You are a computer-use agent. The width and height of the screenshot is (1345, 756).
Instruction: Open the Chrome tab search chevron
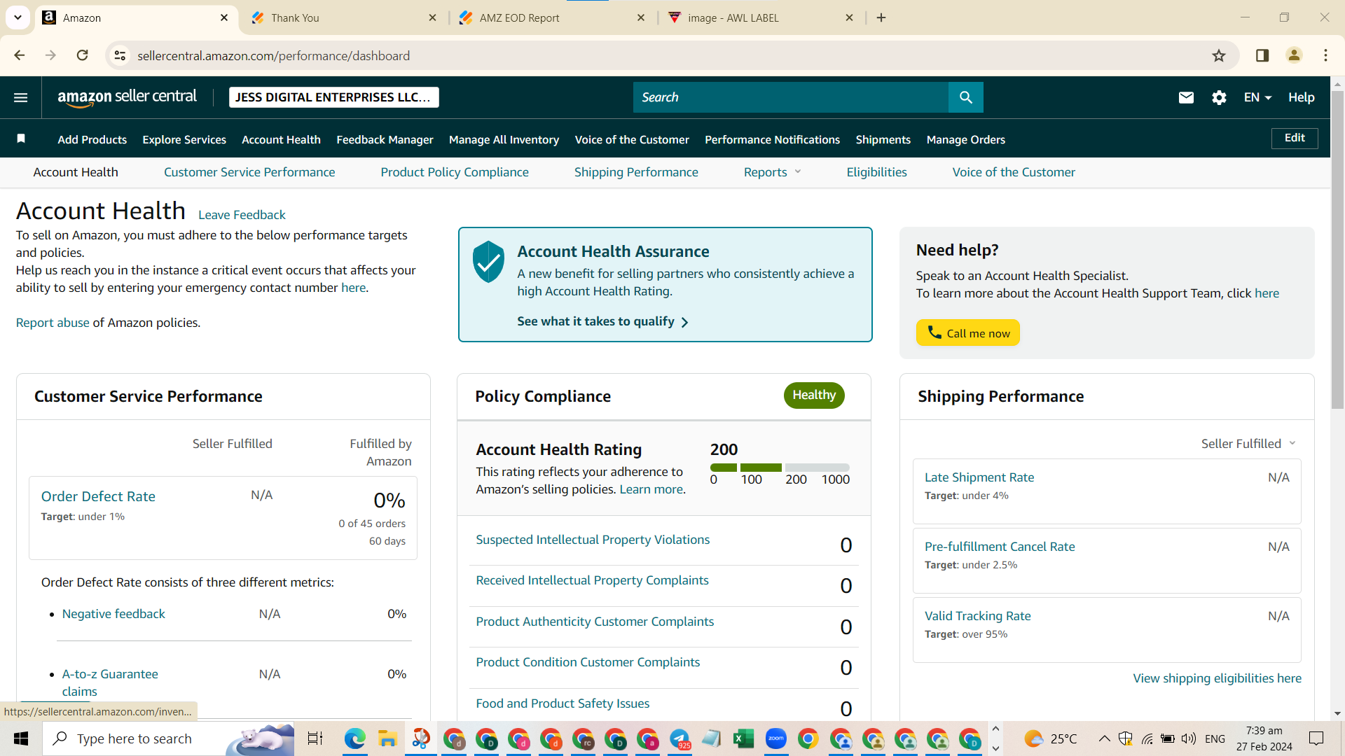tap(18, 17)
